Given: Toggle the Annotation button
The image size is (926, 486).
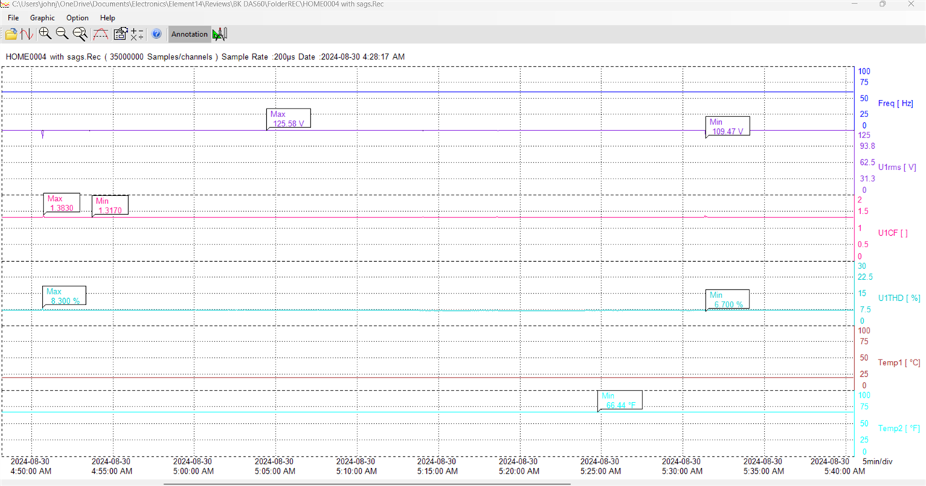Looking at the screenshot, I should 190,34.
